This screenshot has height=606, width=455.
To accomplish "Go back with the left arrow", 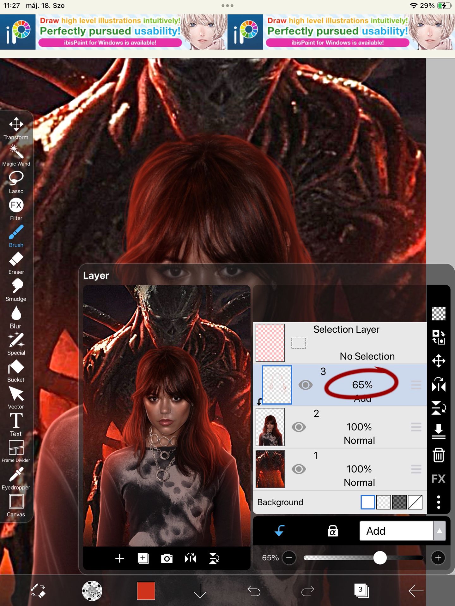I will (x=416, y=591).
